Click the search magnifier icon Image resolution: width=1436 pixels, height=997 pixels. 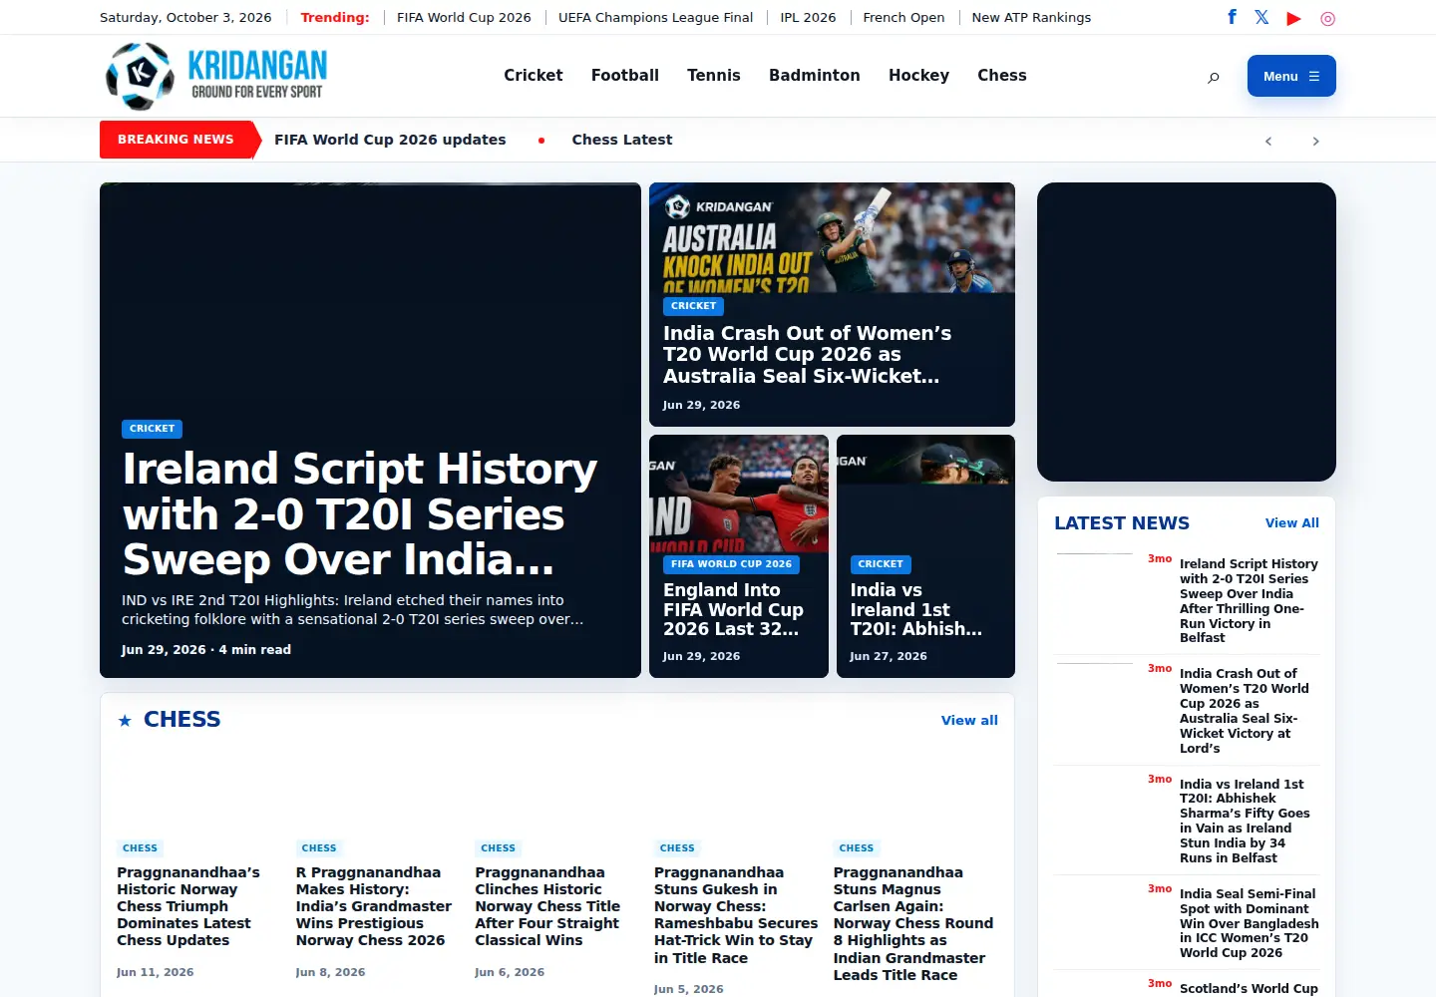1214,77
